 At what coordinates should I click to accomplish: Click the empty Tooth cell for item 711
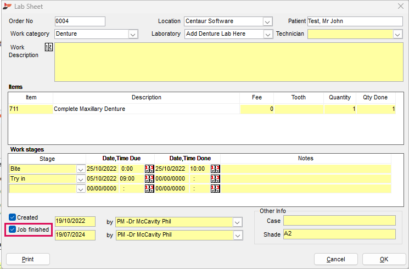coord(299,109)
